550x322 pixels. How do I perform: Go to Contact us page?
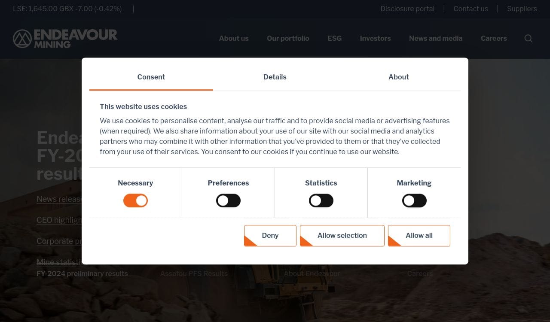[471, 9]
